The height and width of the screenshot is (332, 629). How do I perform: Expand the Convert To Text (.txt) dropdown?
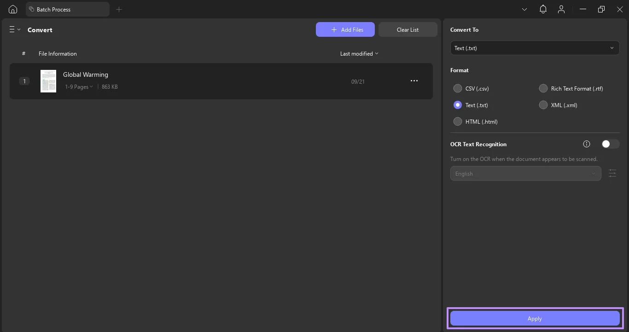pos(535,48)
